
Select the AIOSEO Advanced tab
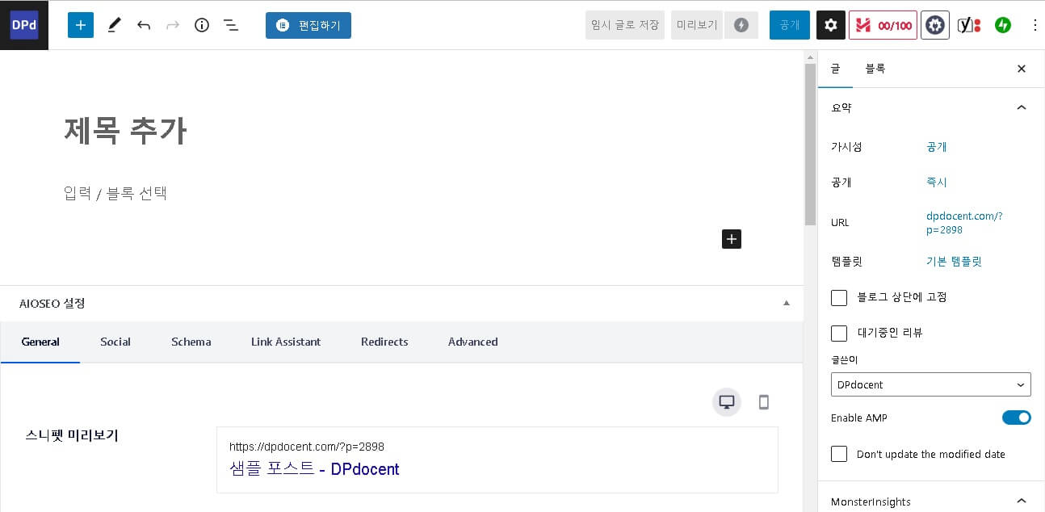click(x=473, y=342)
